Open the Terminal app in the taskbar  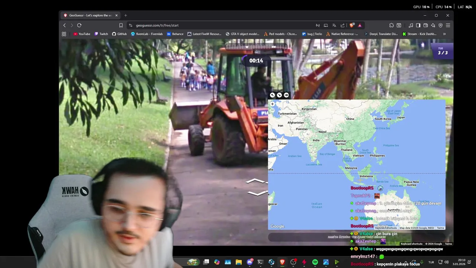coord(260,262)
